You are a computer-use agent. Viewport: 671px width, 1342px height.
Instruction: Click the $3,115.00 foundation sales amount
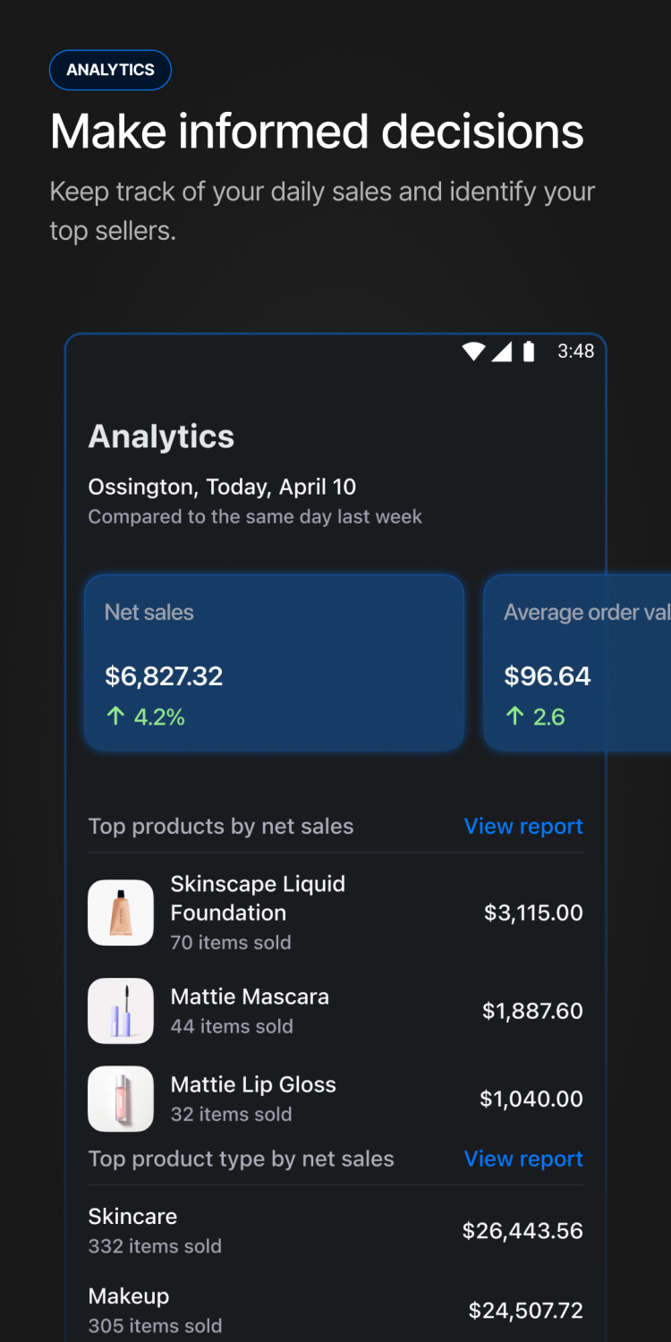pyautogui.click(x=533, y=913)
